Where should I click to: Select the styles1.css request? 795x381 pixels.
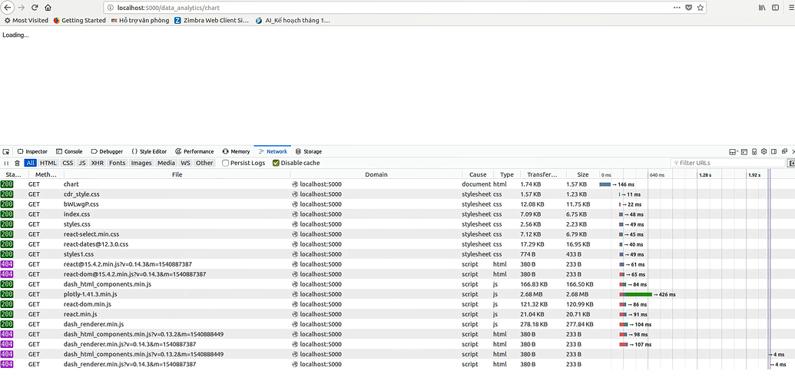point(398,254)
